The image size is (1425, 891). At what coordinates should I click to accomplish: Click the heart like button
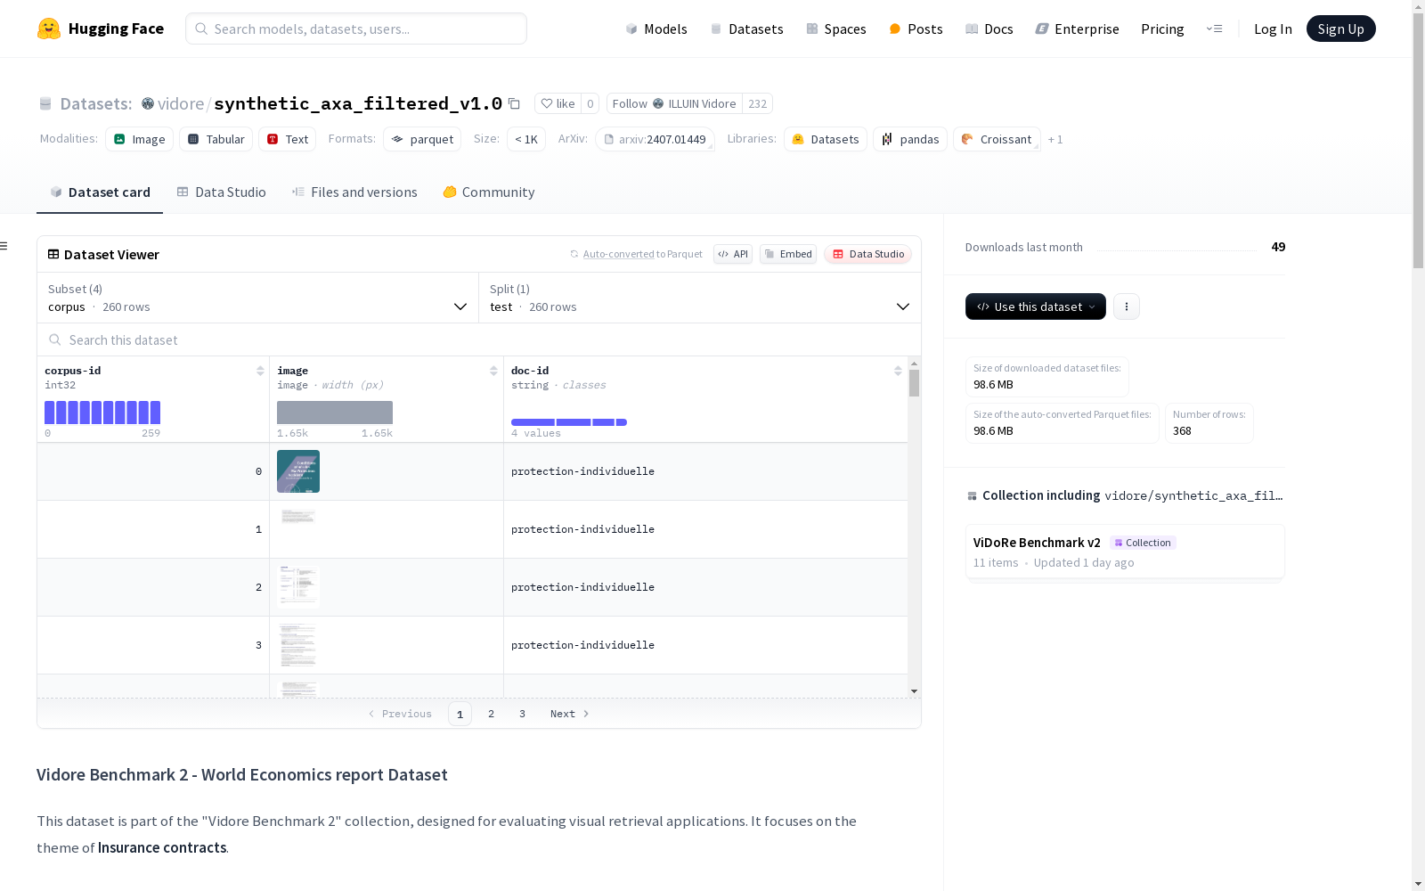pyautogui.click(x=558, y=103)
